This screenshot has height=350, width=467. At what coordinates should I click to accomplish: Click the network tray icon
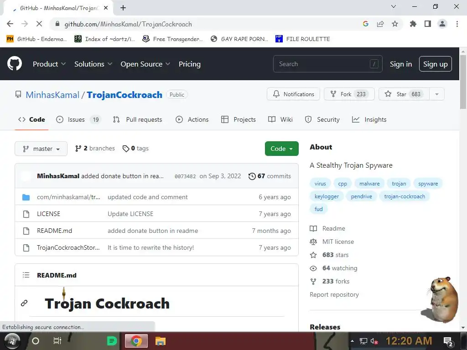point(363,341)
